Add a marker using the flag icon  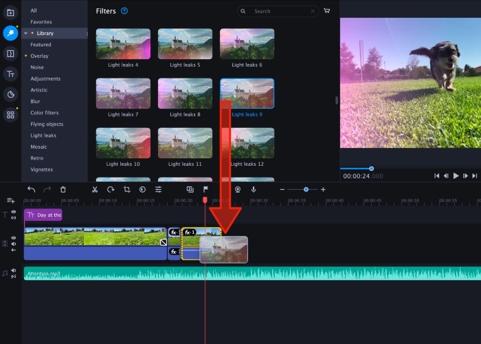click(205, 189)
